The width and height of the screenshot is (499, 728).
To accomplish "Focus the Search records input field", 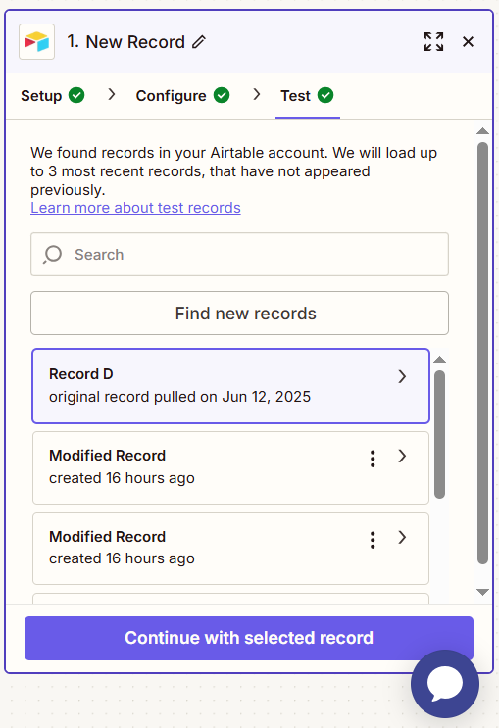I will [x=240, y=255].
